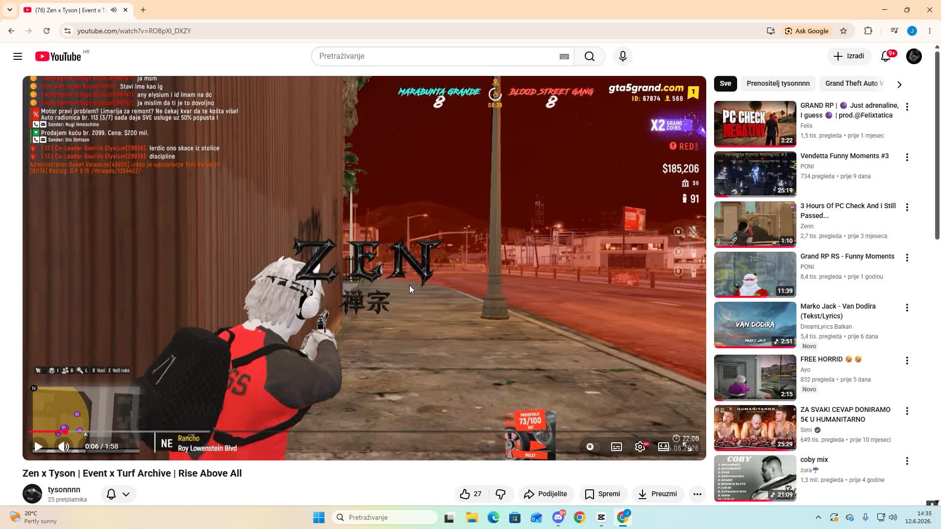The height and width of the screenshot is (529, 941).
Task: Dislike this video
Action: point(500,494)
